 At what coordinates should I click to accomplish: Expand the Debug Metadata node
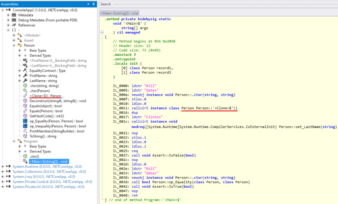8,20
